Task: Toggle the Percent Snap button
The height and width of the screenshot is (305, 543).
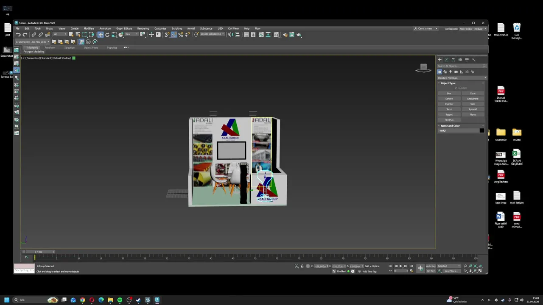Action: click(x=181, y=35)
